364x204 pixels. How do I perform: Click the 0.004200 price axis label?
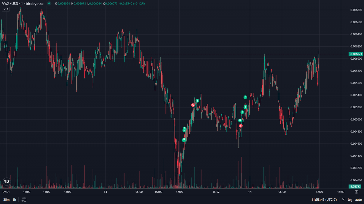356,168
